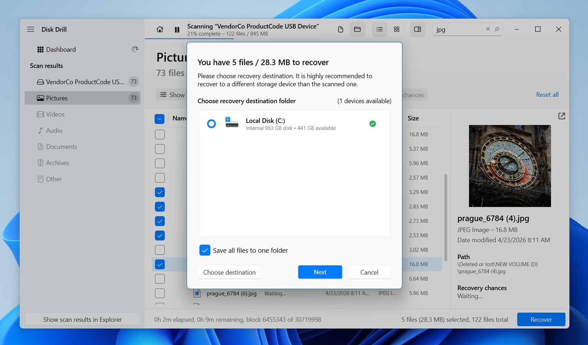Click the astronomical clock preview thumbnail
Viewport: 588px width, 345px height.
tap(510, 166)
